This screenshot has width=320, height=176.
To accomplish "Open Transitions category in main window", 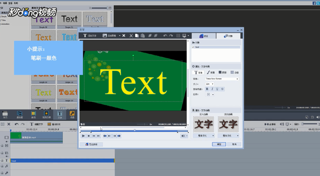I will (33, 115).
